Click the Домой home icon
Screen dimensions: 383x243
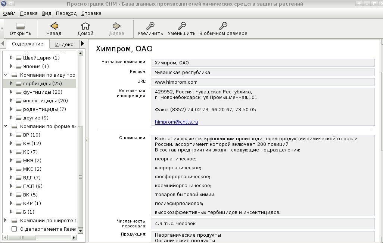pos(85,26)
